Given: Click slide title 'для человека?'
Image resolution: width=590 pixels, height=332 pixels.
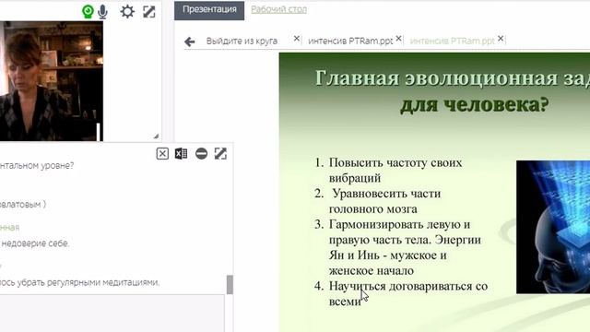Looking at the screenshot, I should click(474, 104).
